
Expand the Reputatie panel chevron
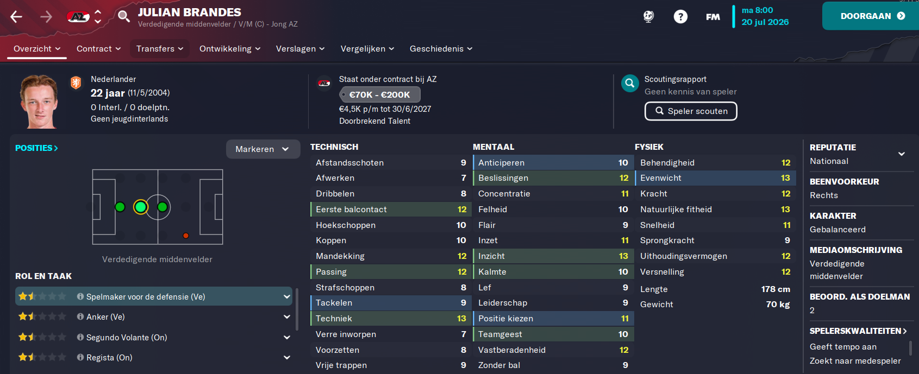(902, 154)
